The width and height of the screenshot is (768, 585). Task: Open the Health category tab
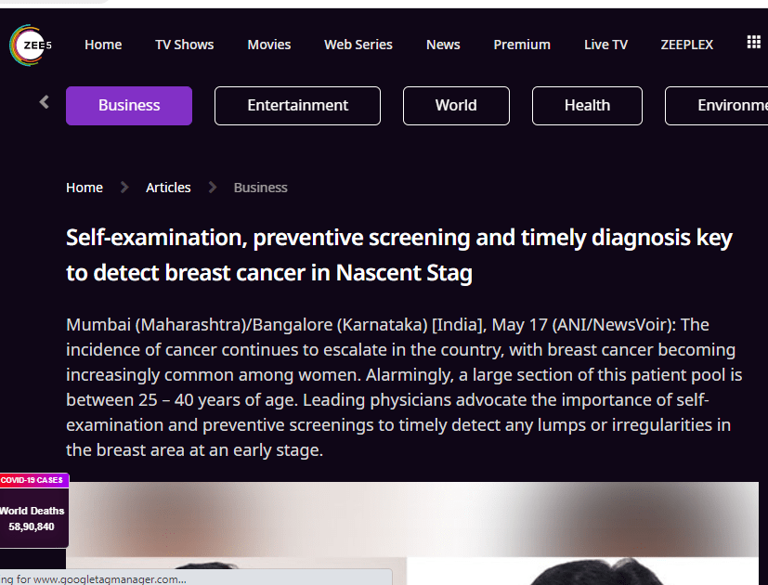click(587, 106)
